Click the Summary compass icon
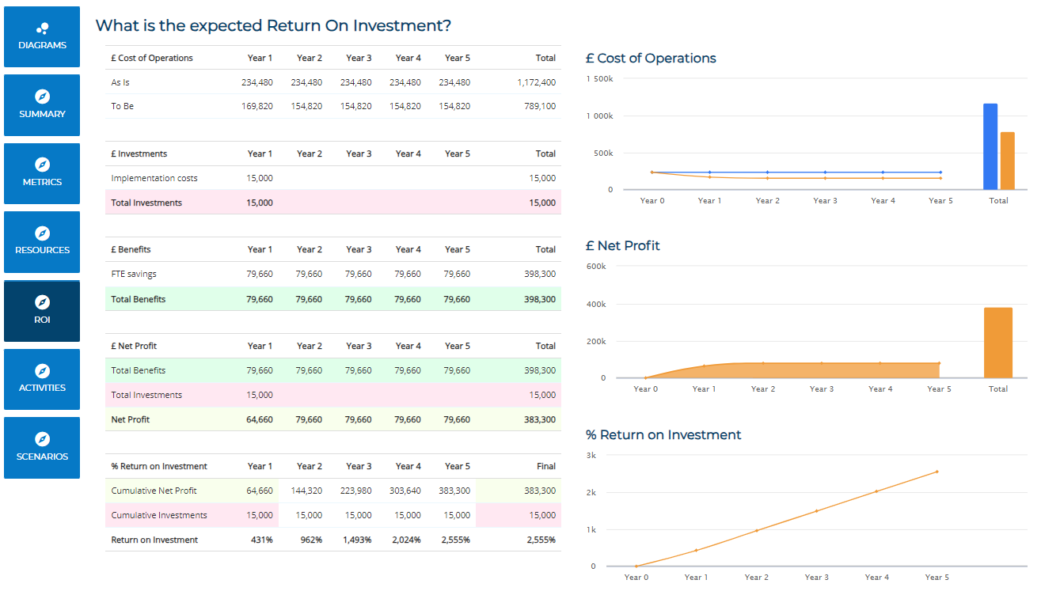 (x=43, y=97)
